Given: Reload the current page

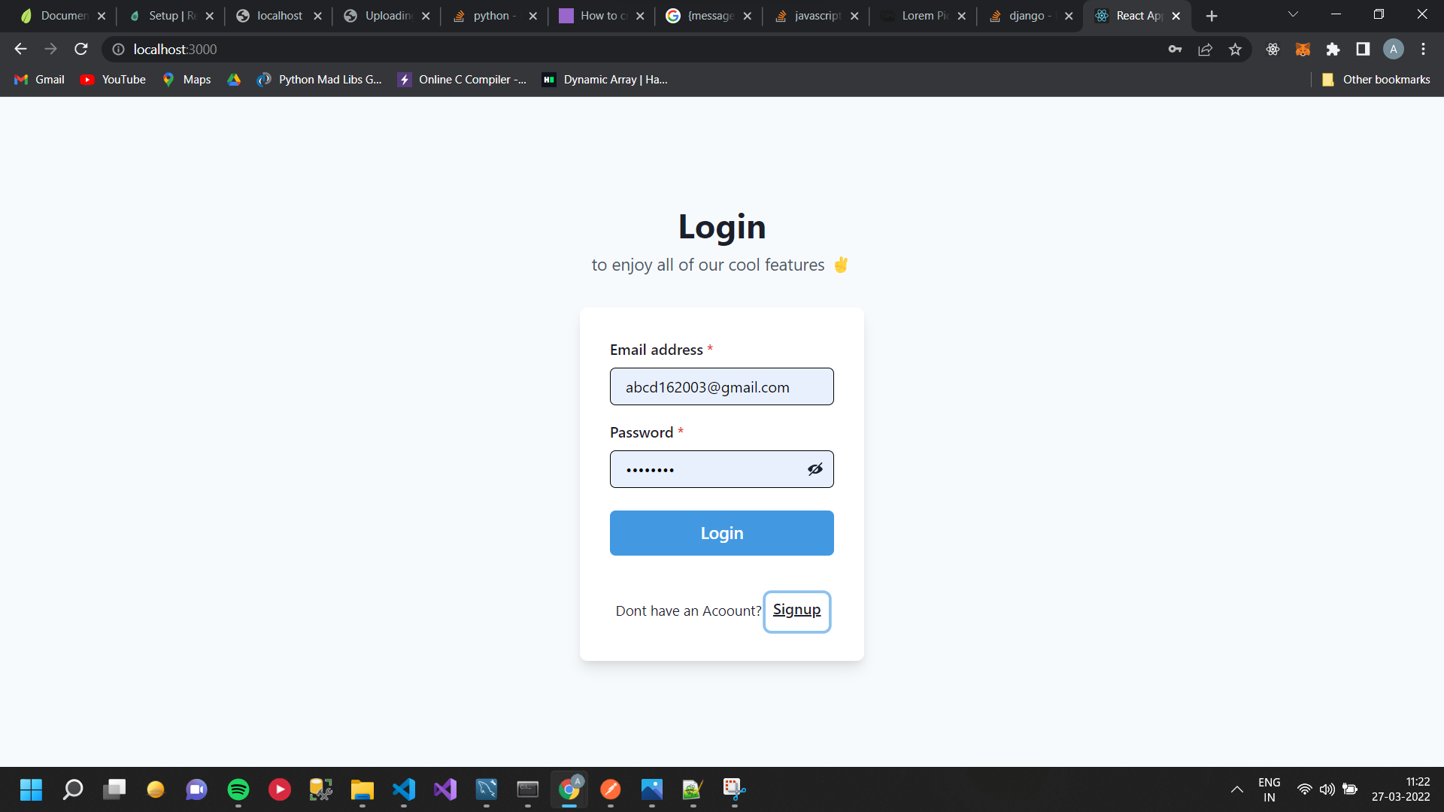Looking at the screenshot, I should click(80, 49).
